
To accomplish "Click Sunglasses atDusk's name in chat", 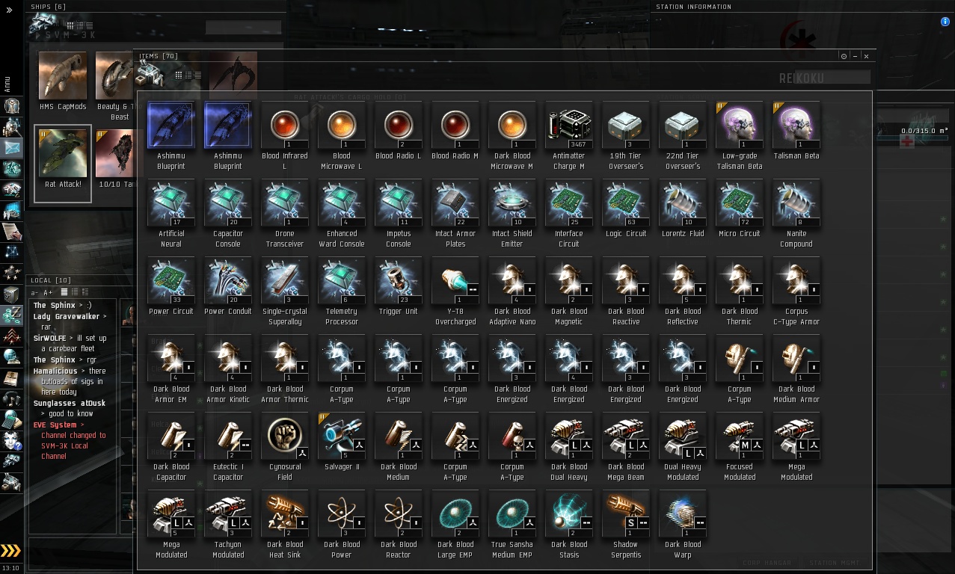I will click(x=70, y=403).
